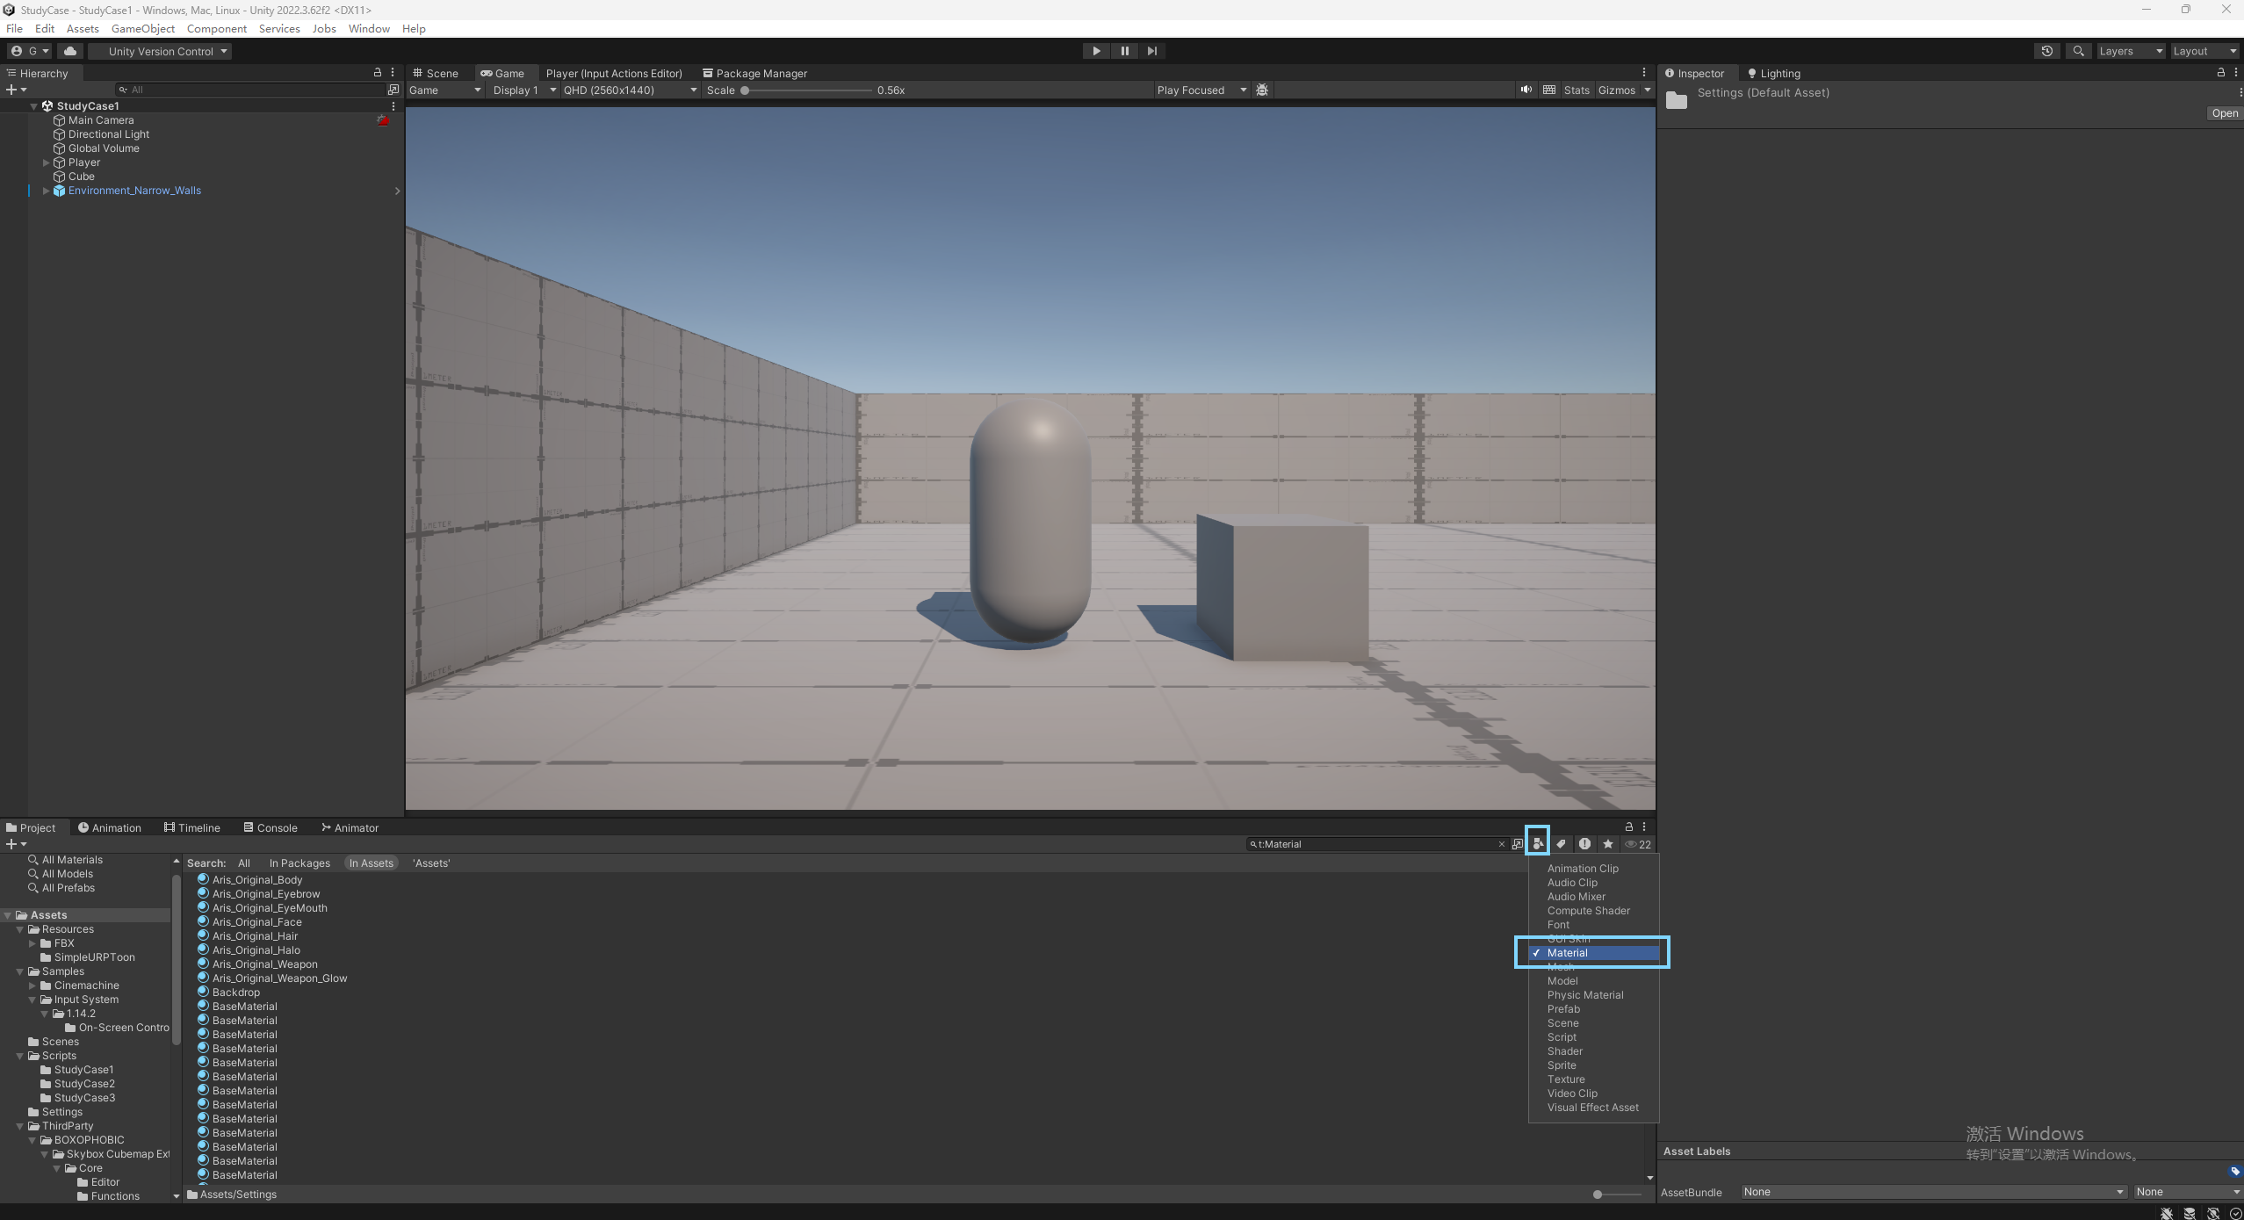
Task: Click the Open button in Inspector
Action: click(2224, 113)
